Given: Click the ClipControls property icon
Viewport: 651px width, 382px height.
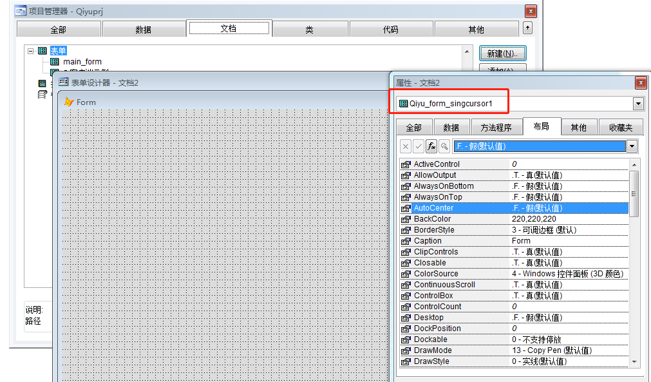Looking at the screenshot, I should point(406,252).
